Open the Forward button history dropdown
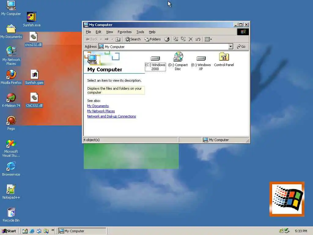313x235 pixels. pyautogui.click(x=112, y=39)
